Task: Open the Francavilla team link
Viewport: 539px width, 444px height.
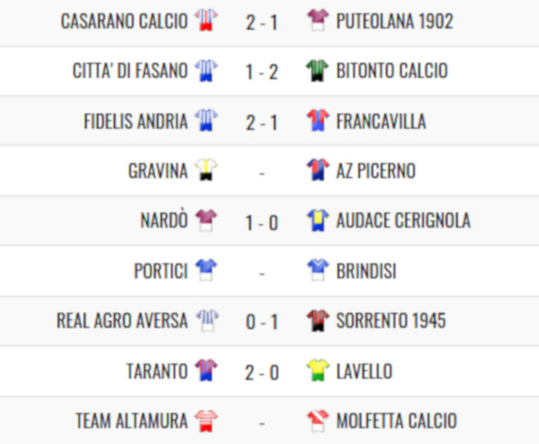Action: click(381, 121)
